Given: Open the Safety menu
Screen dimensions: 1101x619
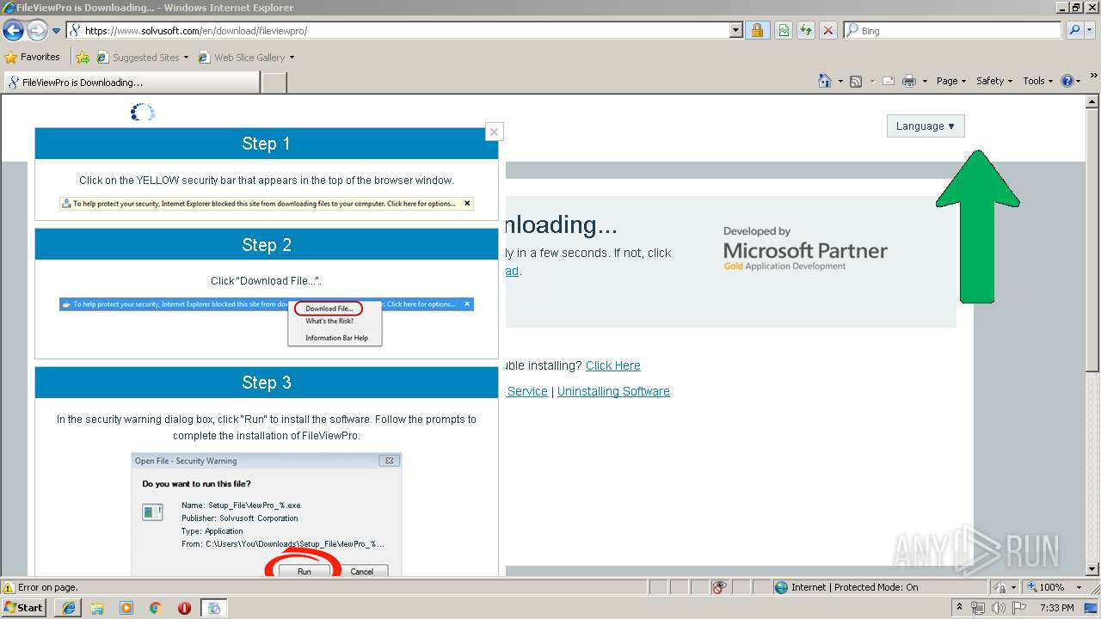Looking at the screenshot, I should click(994, 81).
